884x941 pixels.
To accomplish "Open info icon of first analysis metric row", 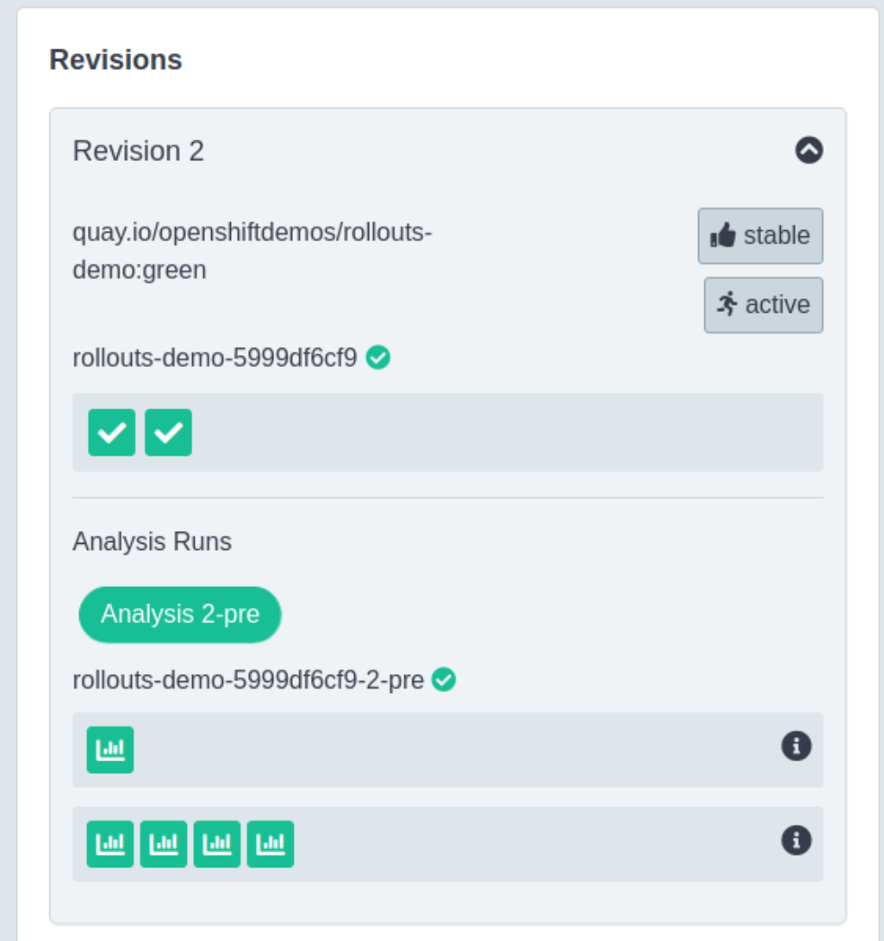I will click(796, 747).
